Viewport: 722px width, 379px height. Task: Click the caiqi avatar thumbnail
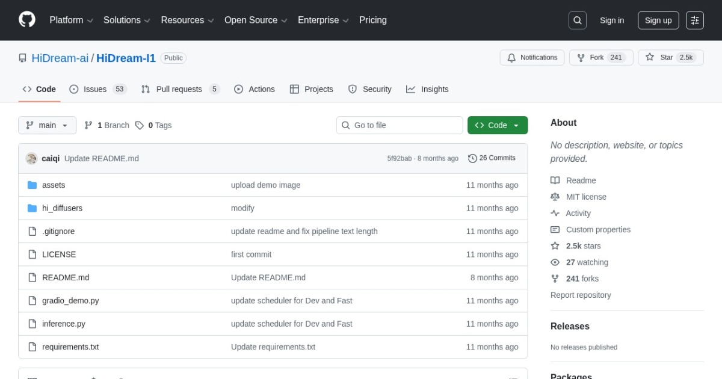pos(31,158)
